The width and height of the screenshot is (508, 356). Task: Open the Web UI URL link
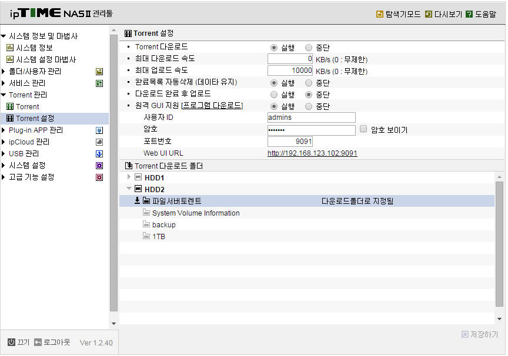[x=312, y=153]
